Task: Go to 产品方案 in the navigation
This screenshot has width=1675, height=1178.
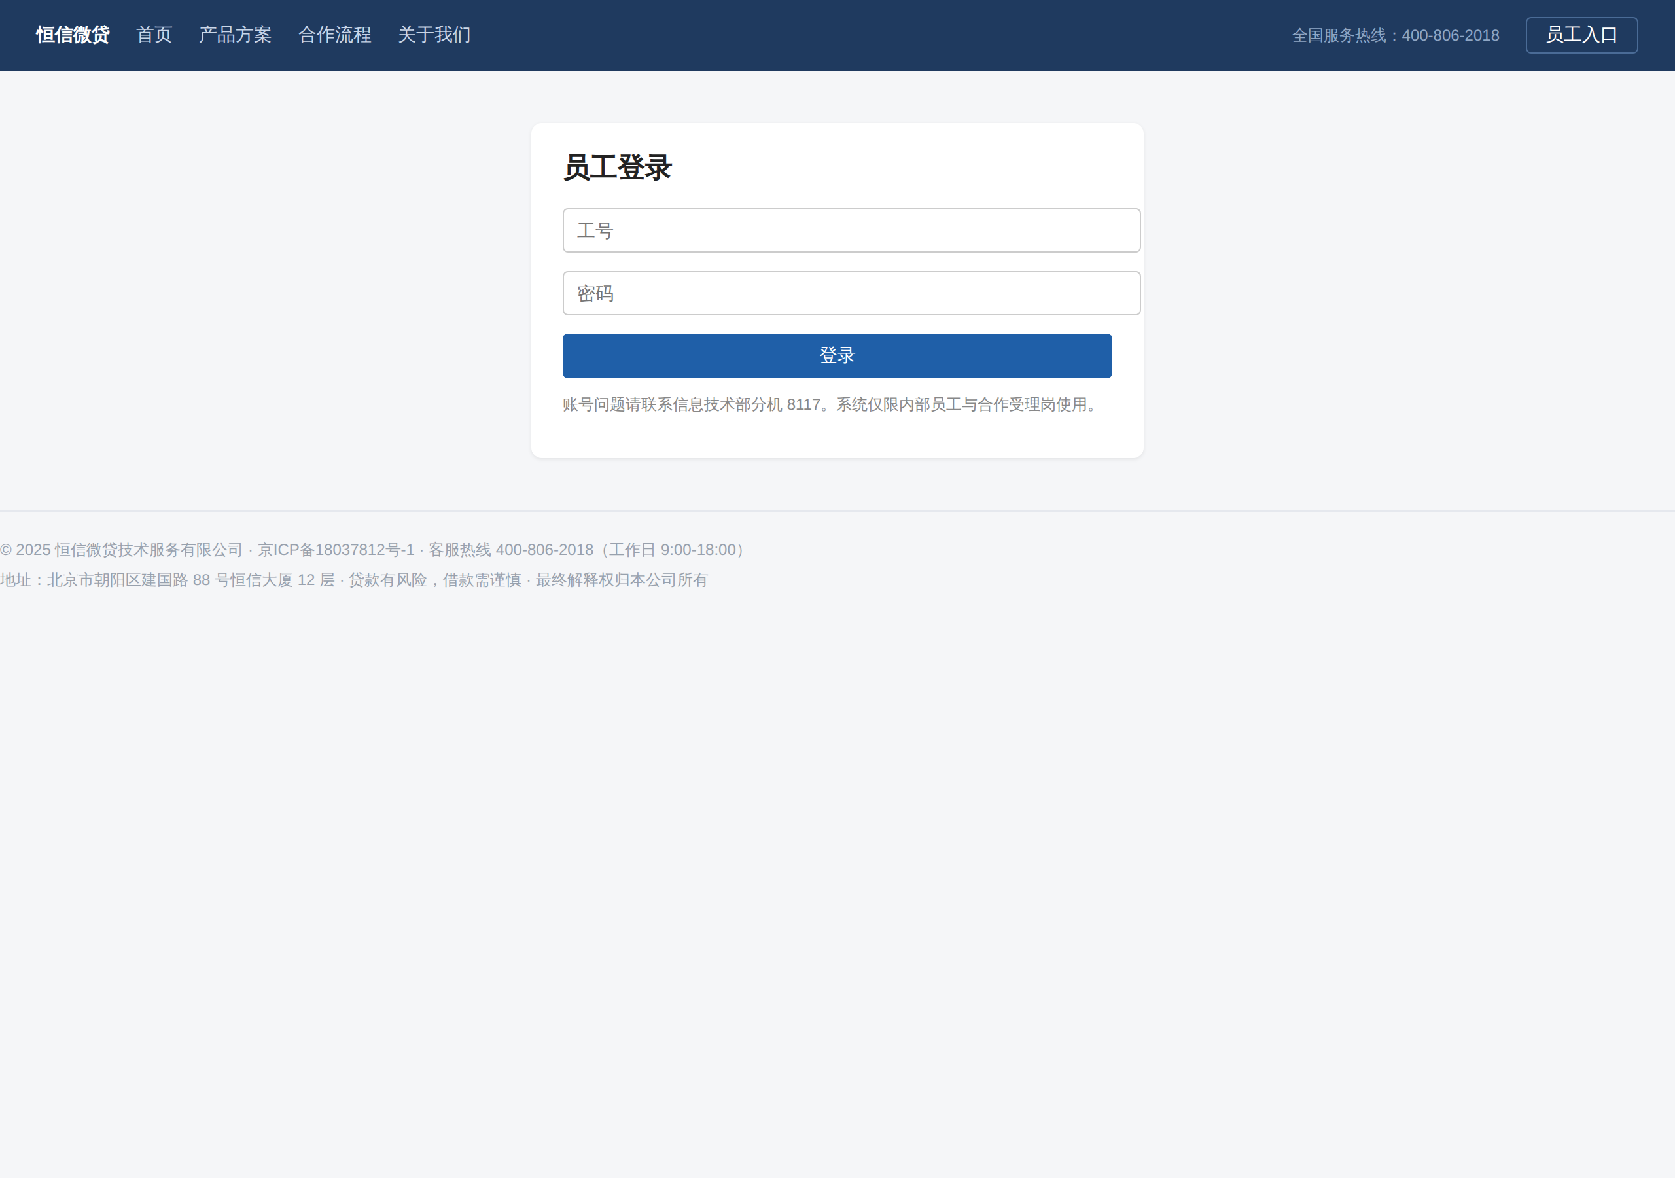Action: click(x=235, y=35)
